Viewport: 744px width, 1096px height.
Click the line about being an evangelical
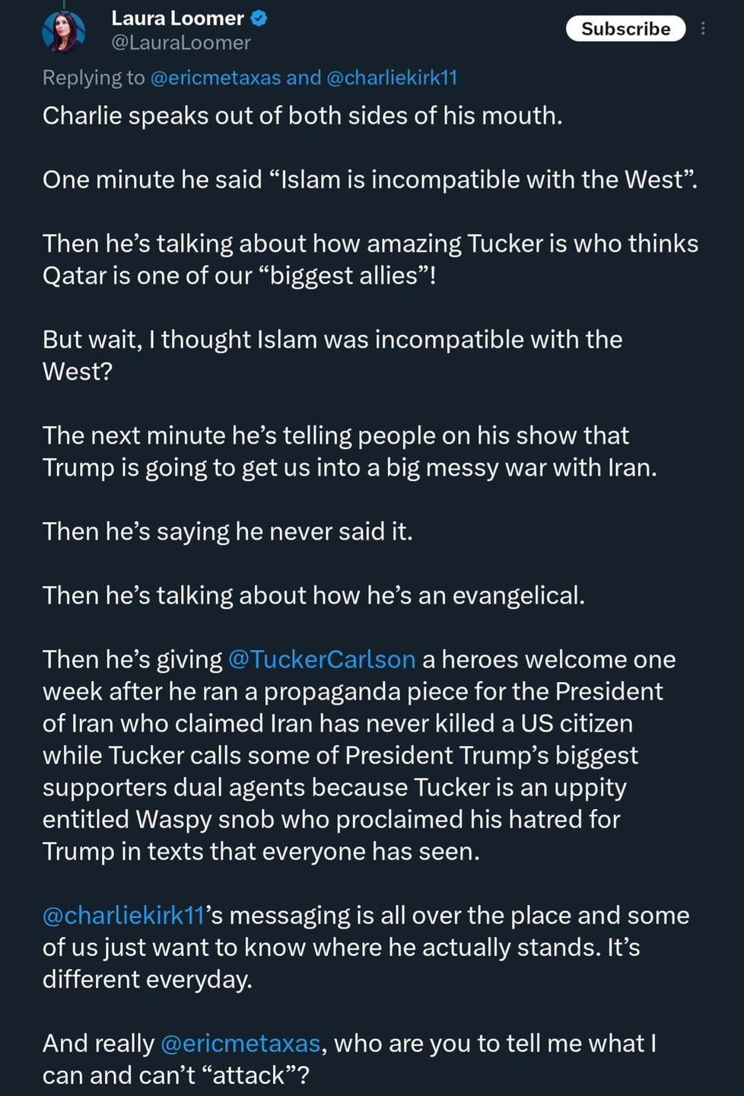click(313, 595)
